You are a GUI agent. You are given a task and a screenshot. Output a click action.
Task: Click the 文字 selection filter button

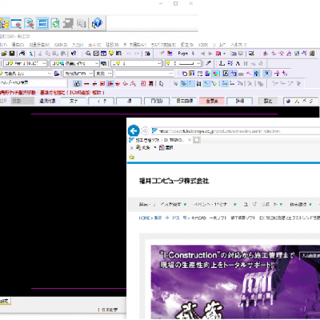click(x=74, y=101)
